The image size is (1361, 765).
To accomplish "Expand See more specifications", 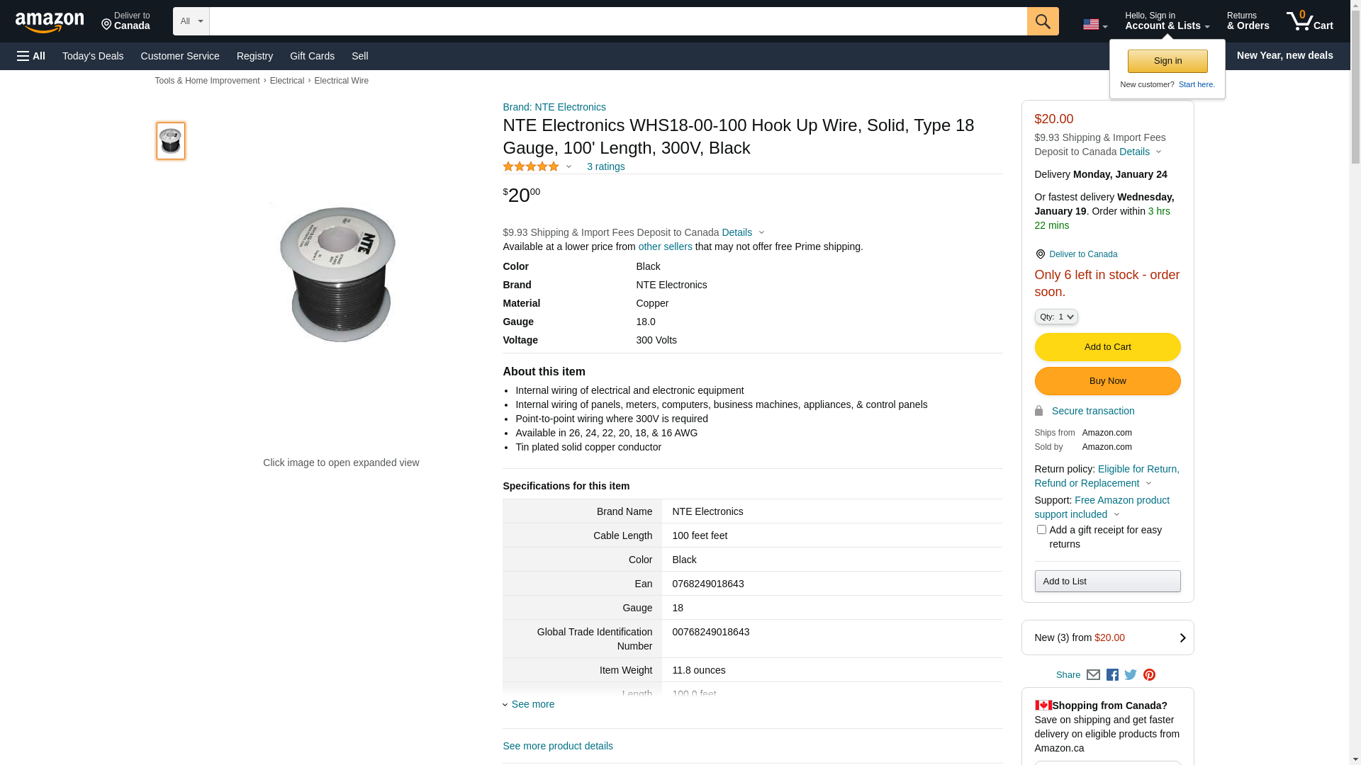I will click(x=532, y=704).
